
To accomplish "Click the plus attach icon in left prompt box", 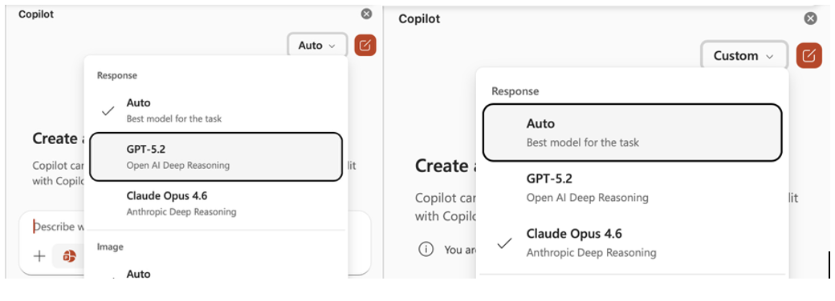I will click(x=39, y=256).
